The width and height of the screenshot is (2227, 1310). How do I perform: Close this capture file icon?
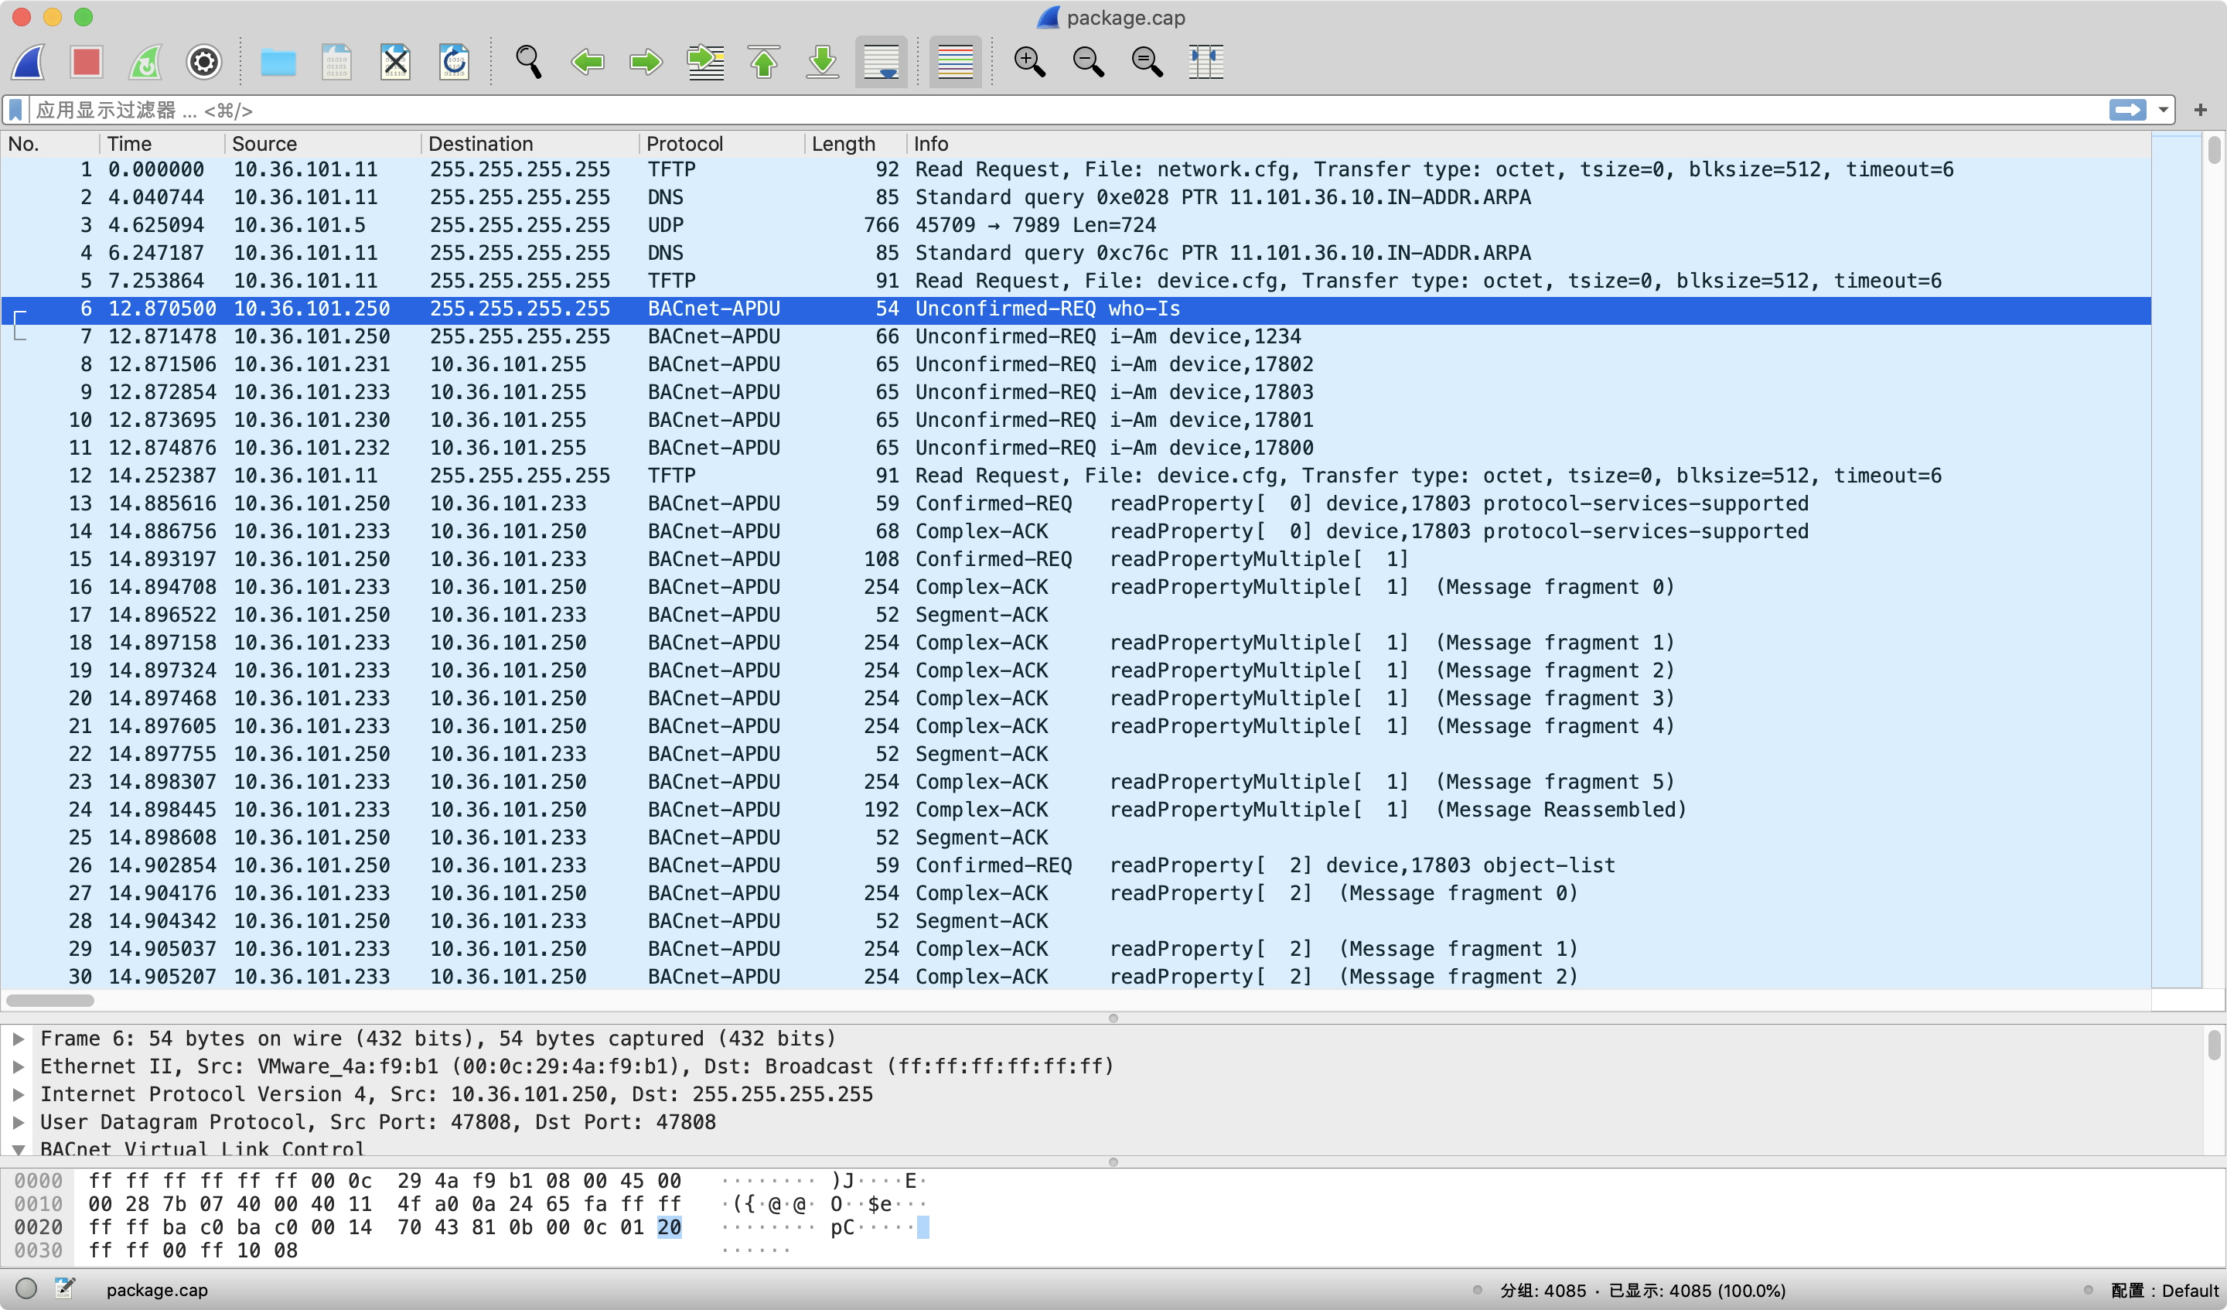(x=395, y=62)
